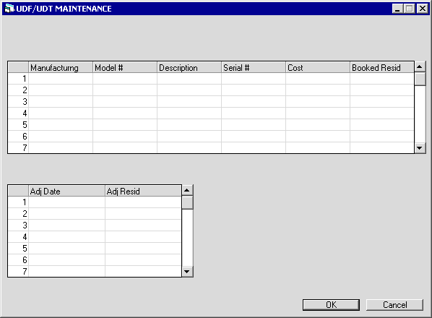Click the Adj table's scroll up arrow
The width and height of the screenshot is (432, 318).
pos(187,190)
